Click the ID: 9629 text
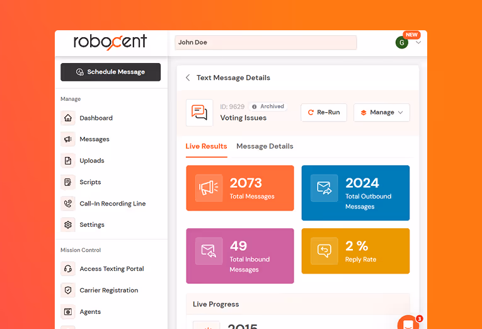This screenshot has width=482, height=329. [x=232, y=107]
